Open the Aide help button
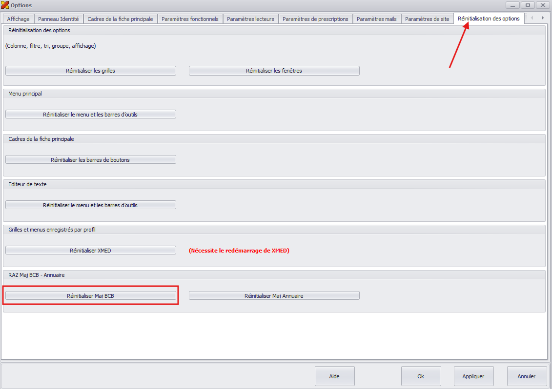This screenshot has height=389, width=552. click(x=334, y=376)
